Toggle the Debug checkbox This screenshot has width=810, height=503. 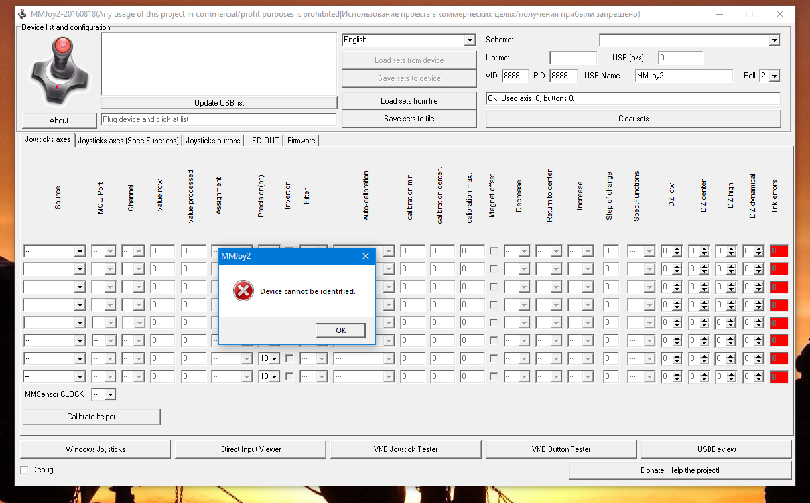25,470
